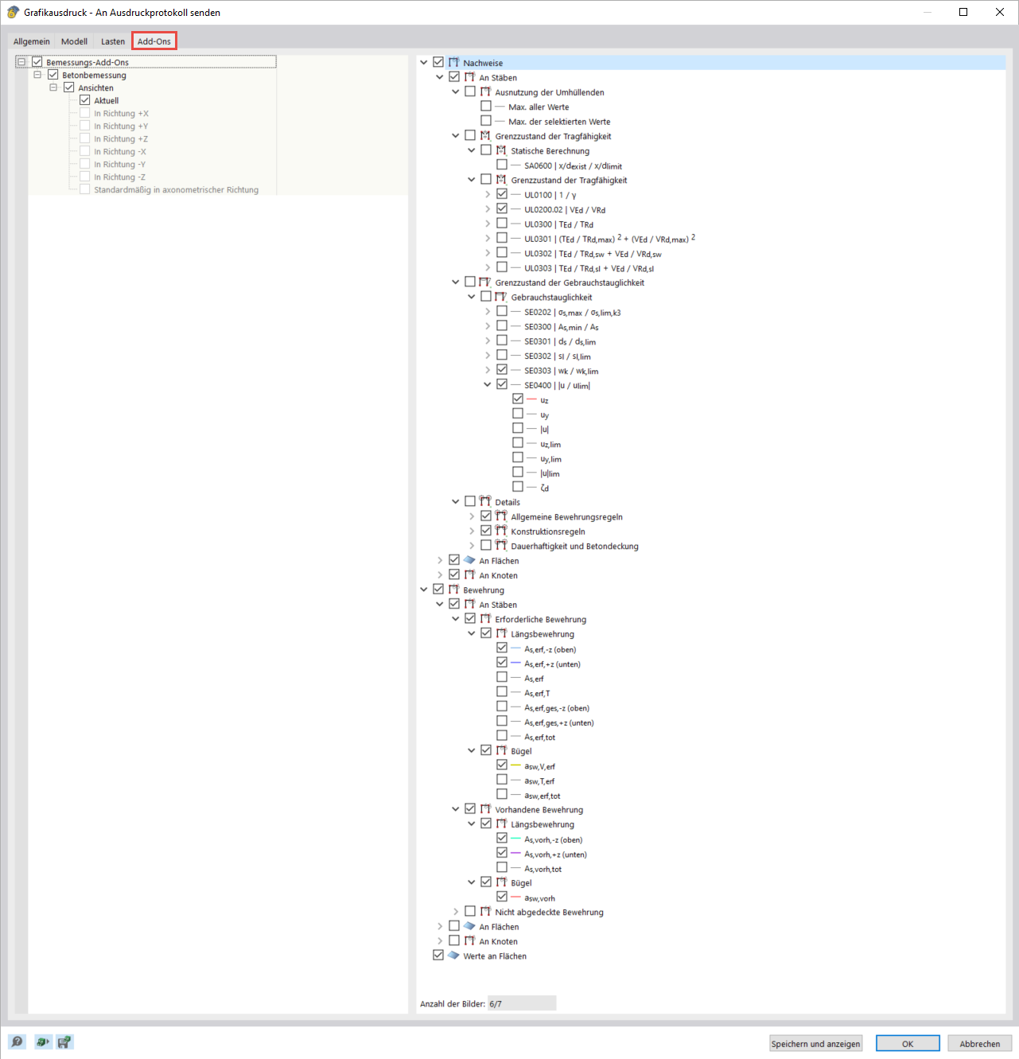Check the In Richtung +X view option
Screen dimensions: 1019x1059
84,112
